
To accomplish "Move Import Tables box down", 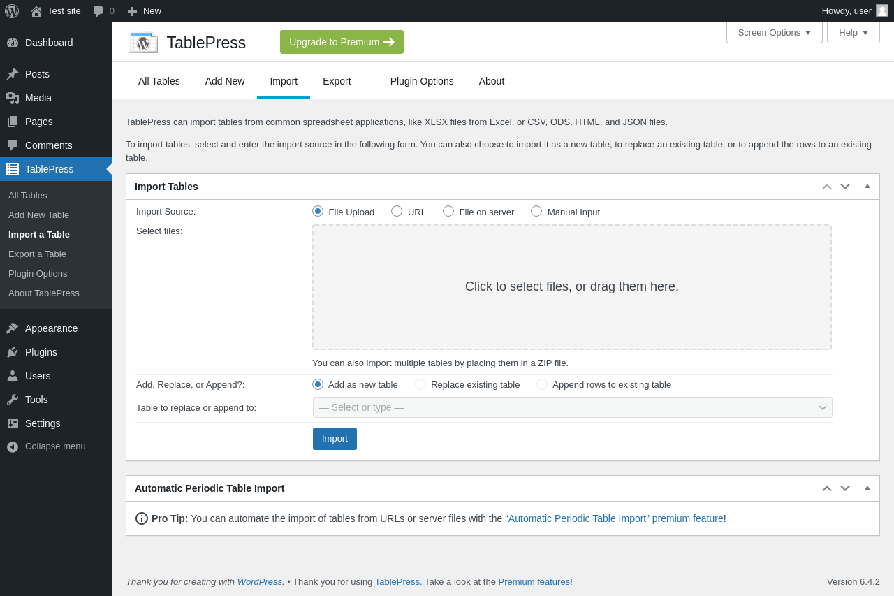I will [845, 187].
